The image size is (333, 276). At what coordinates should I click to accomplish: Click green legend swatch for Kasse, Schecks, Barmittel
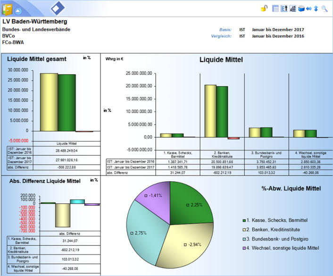pos(244,220)
